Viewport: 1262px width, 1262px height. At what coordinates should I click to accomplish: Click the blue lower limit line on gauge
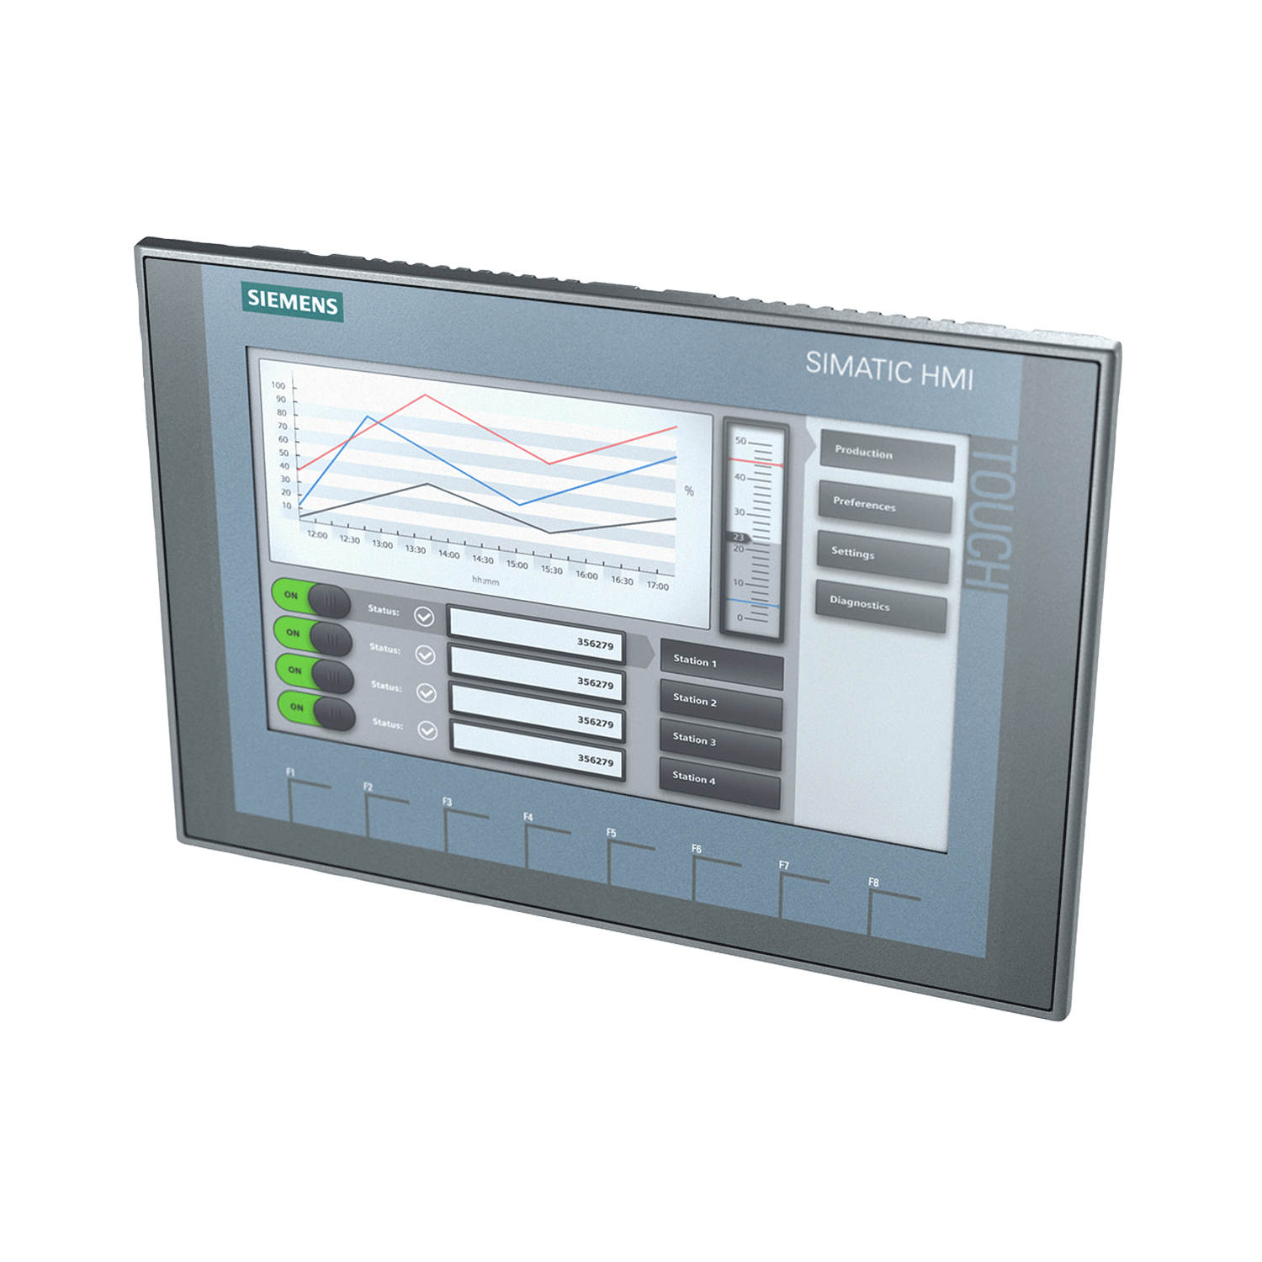[753, 603]
